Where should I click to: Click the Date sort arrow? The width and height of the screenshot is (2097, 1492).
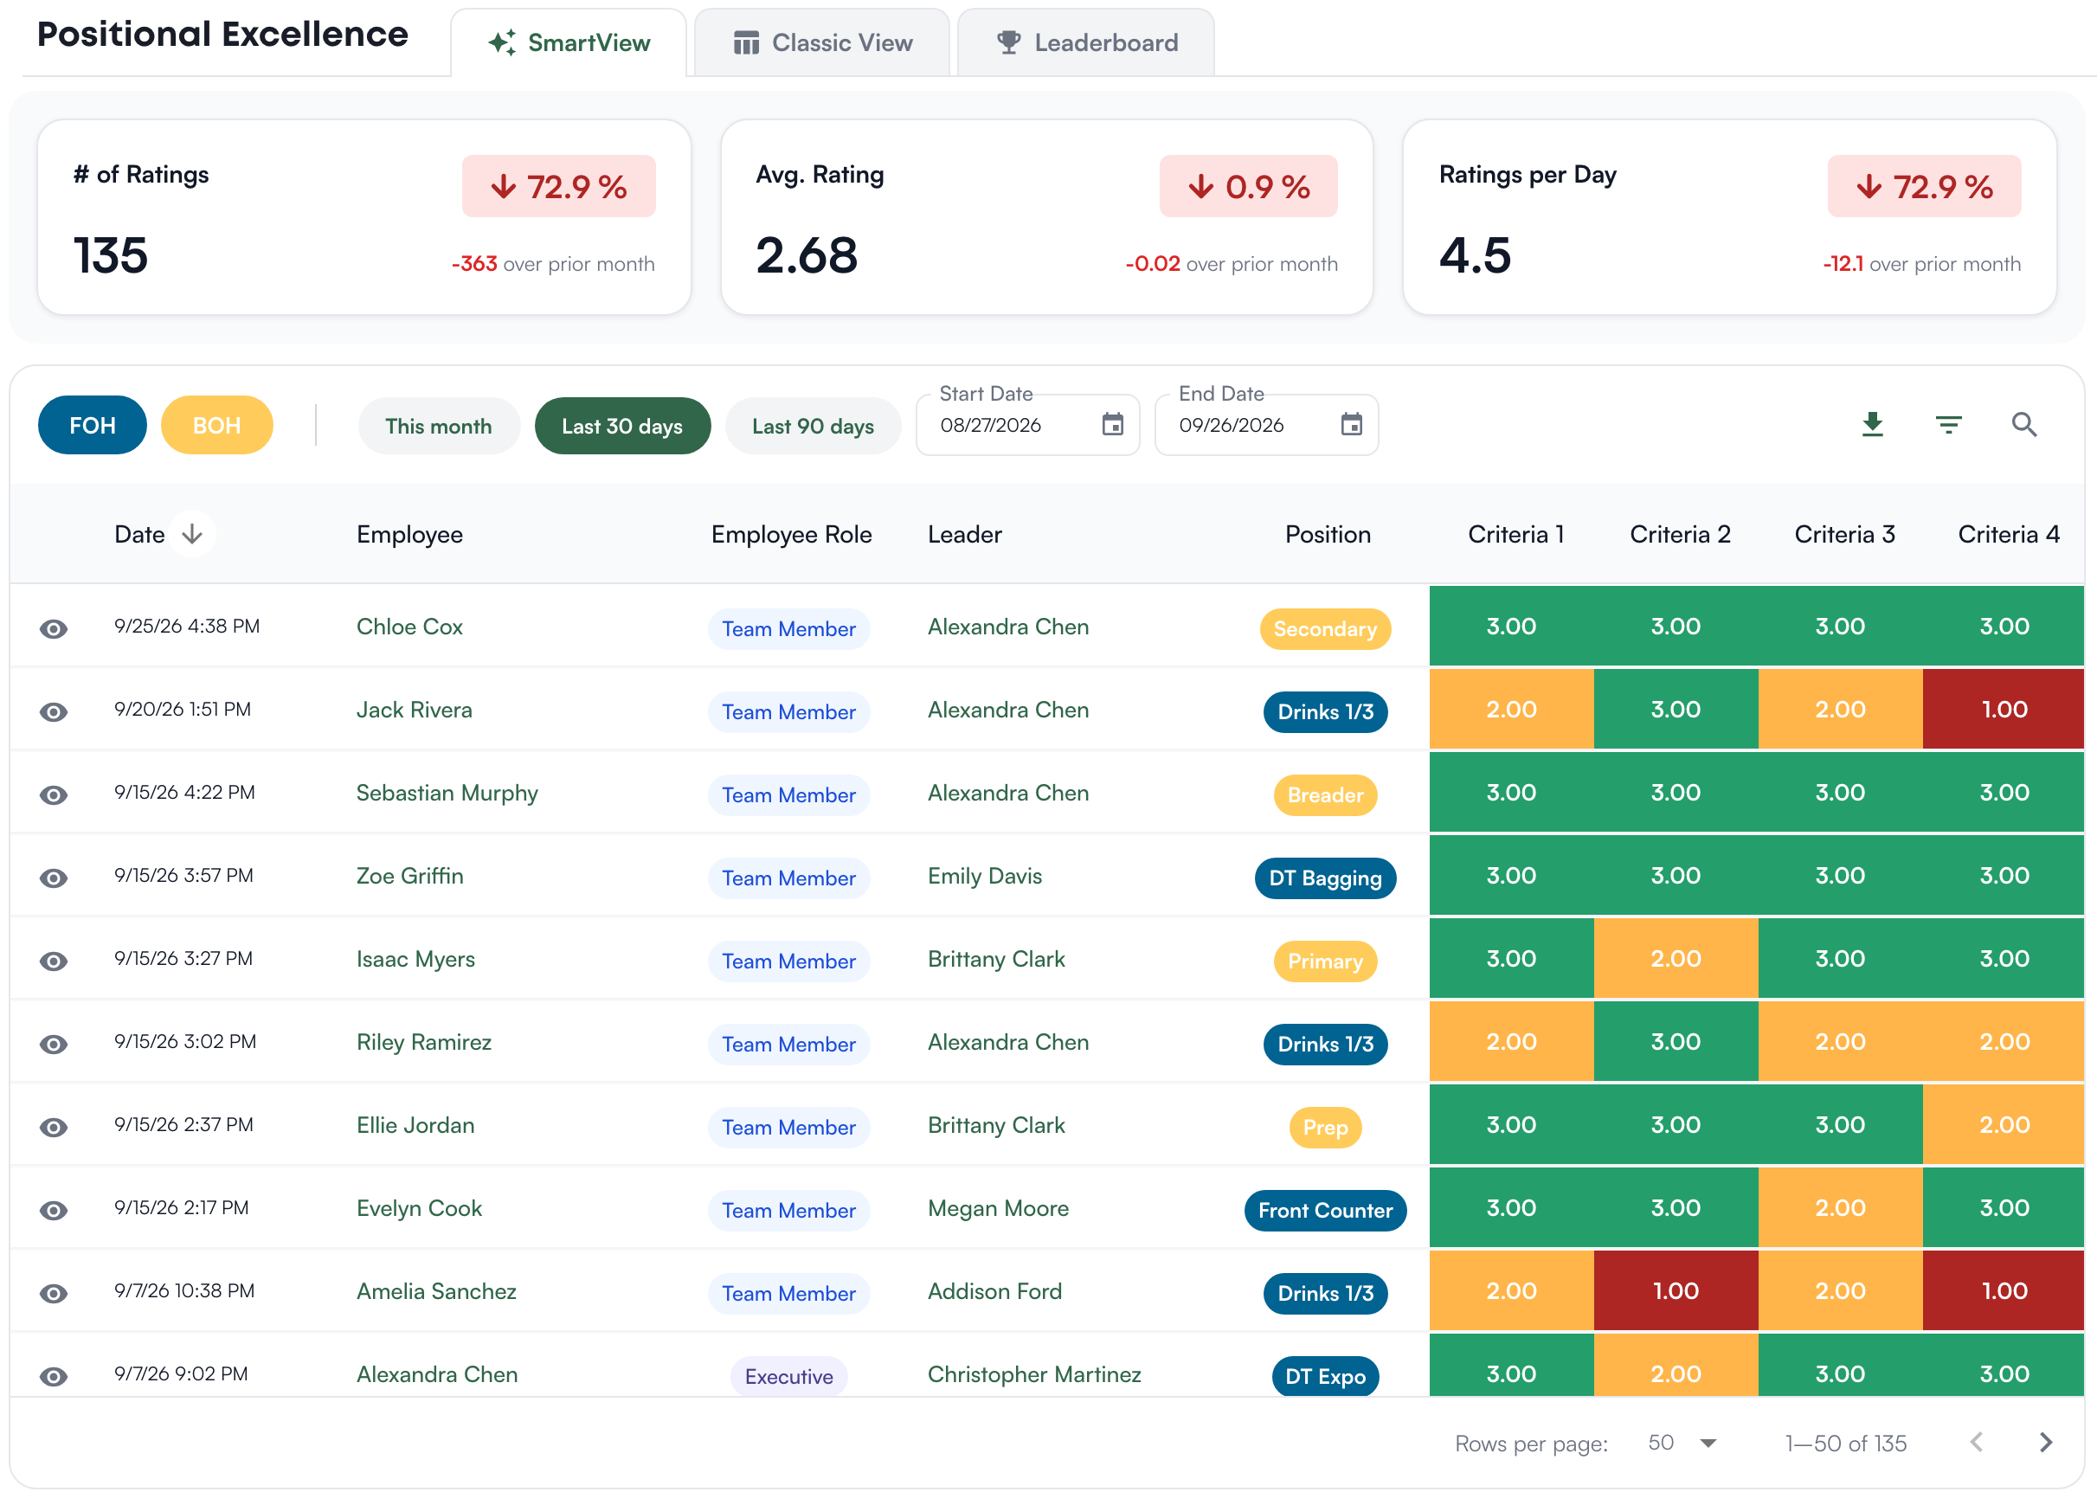click(192, 534)
